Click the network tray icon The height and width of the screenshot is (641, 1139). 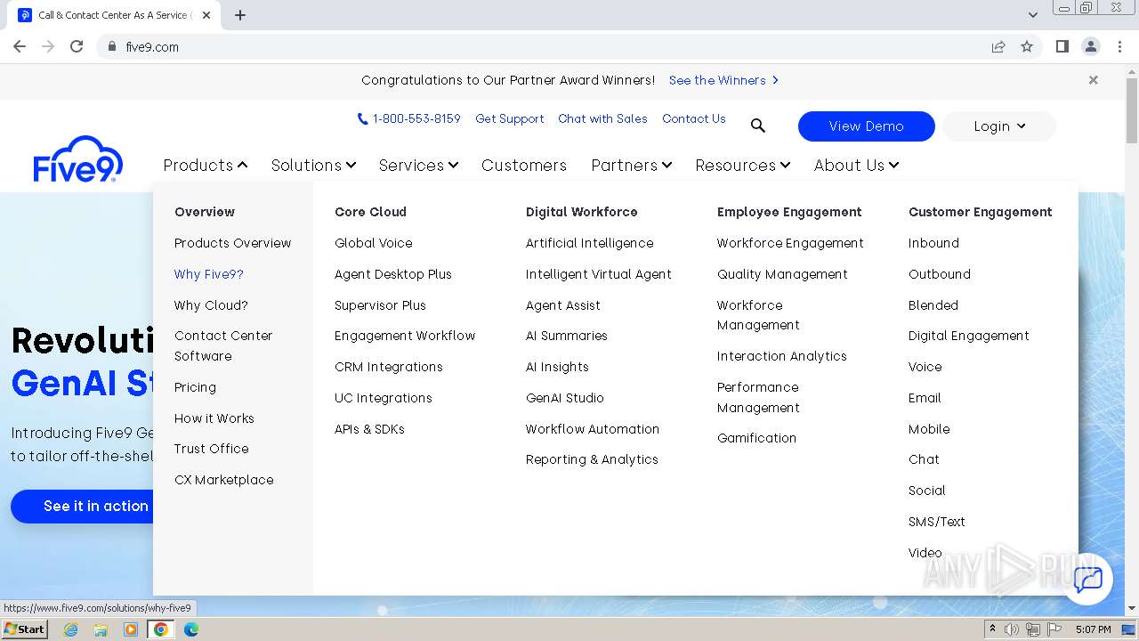pos(1033,629)
